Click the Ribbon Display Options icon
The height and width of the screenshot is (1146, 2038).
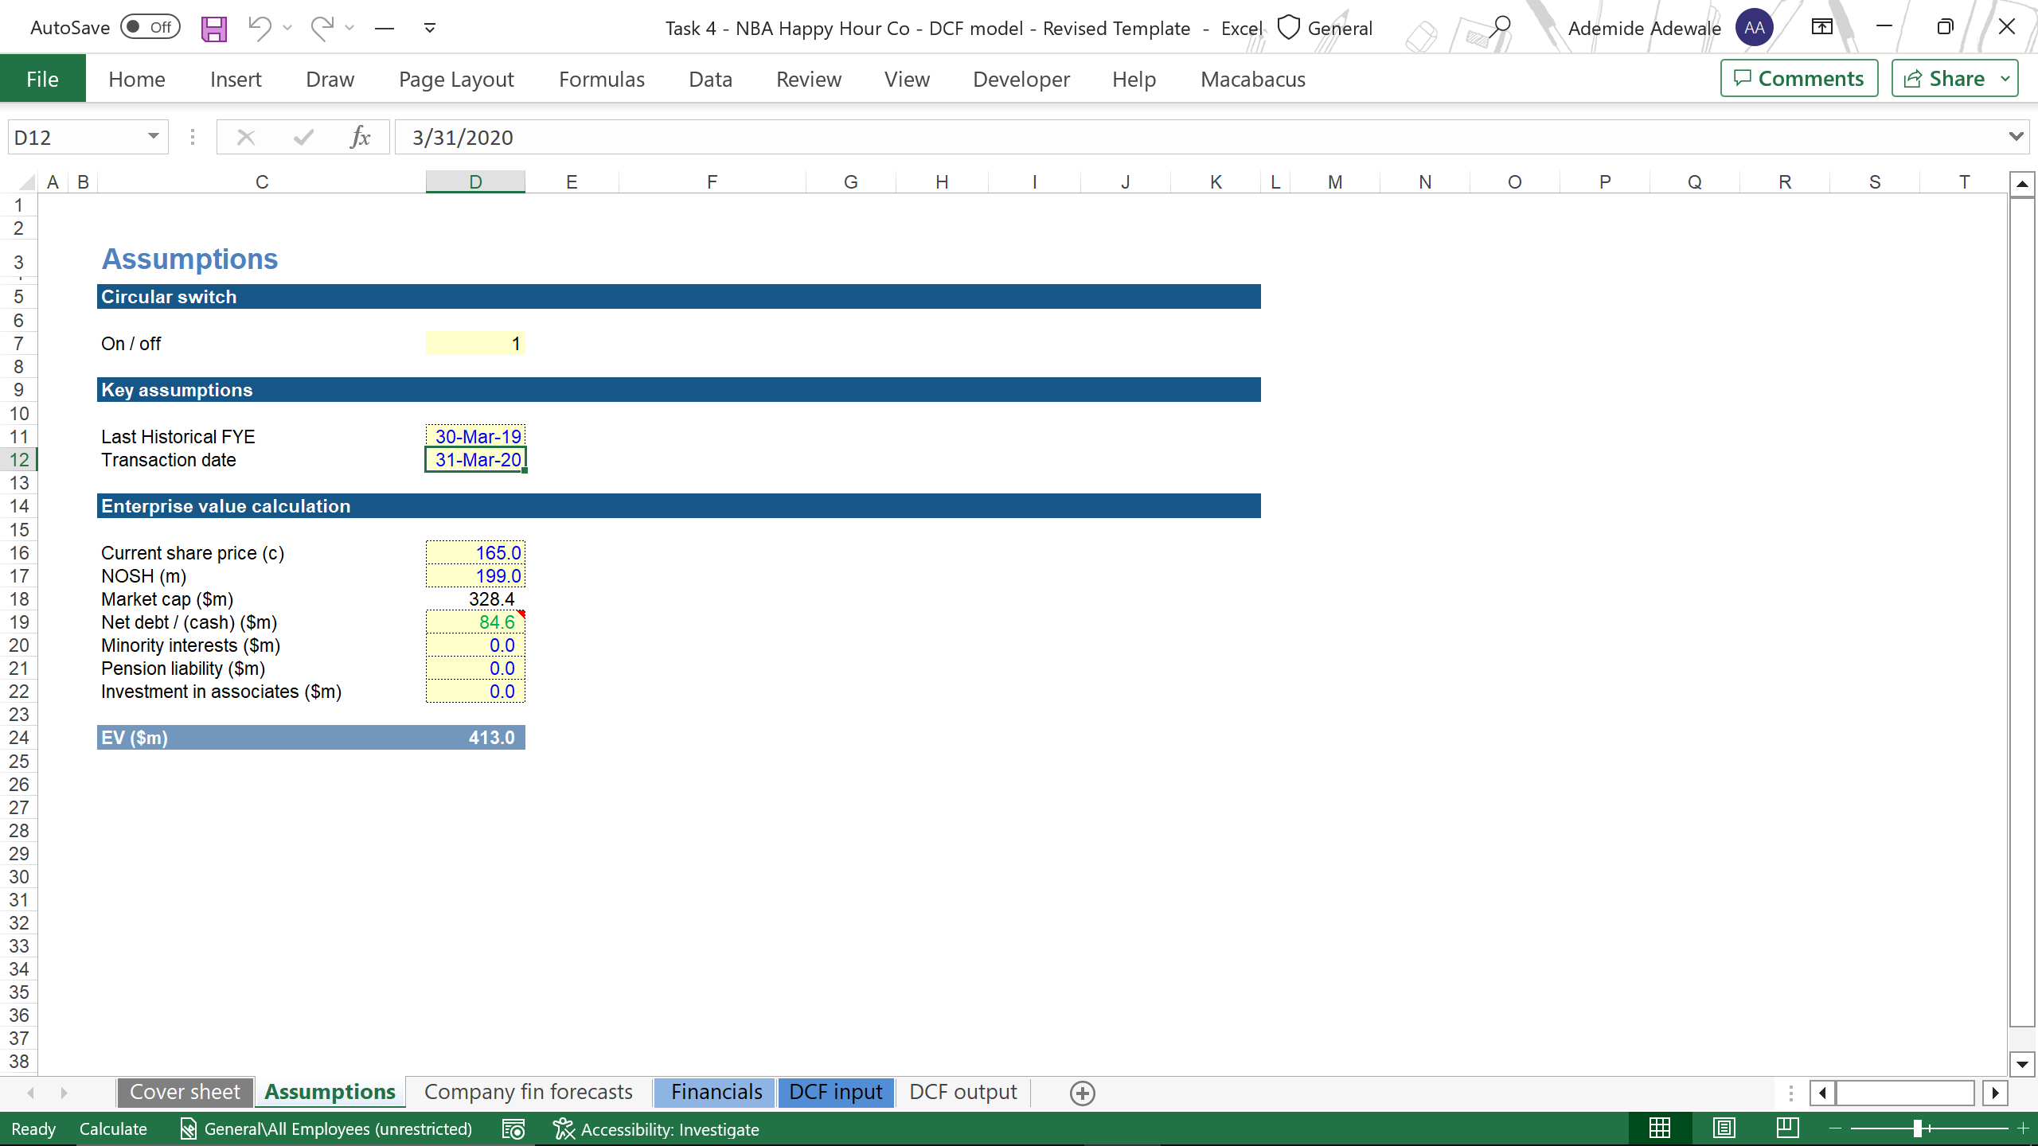pos(1821,28)
